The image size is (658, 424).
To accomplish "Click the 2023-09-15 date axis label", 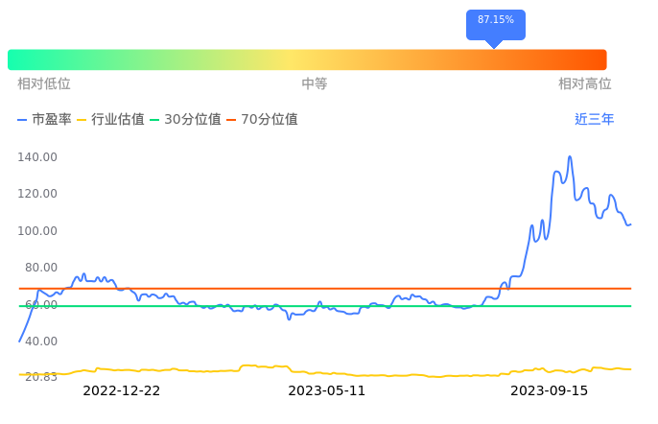I will [550, 390].
